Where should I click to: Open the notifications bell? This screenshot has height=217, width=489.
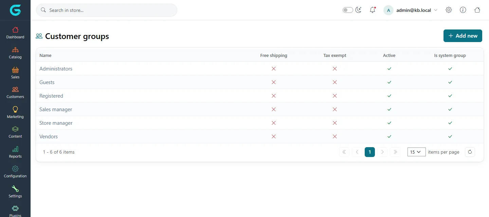373,10
